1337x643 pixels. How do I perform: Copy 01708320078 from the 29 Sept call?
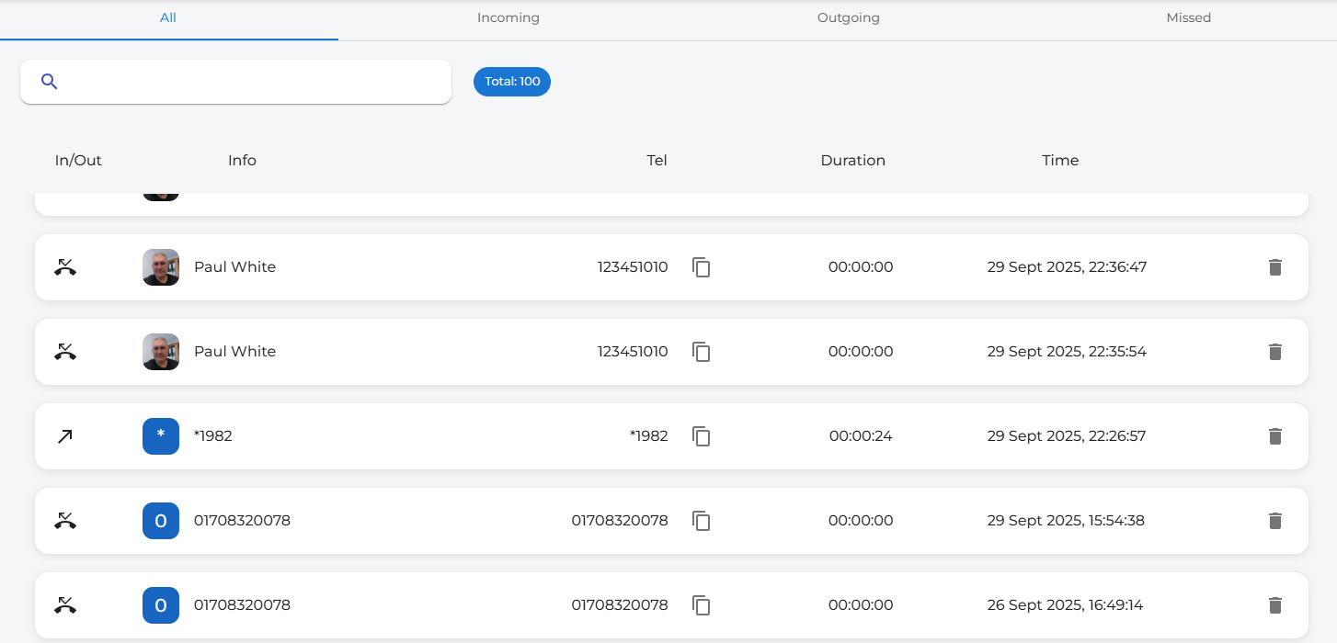point(702,521)
